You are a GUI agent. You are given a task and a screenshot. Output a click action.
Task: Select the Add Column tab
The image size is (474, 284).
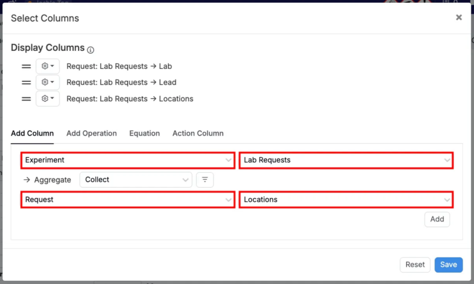point(32,133)
